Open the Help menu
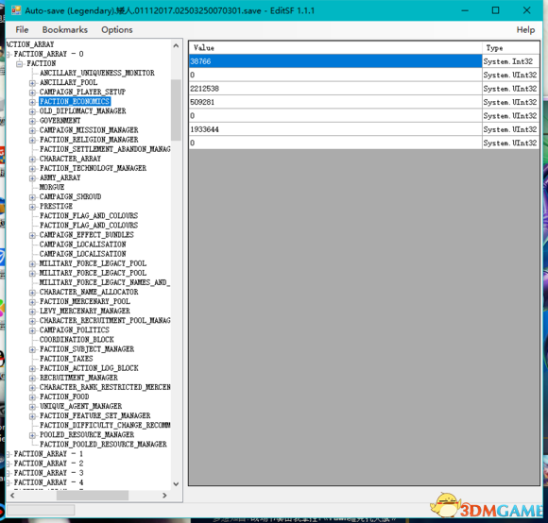 tap(525, 29)
